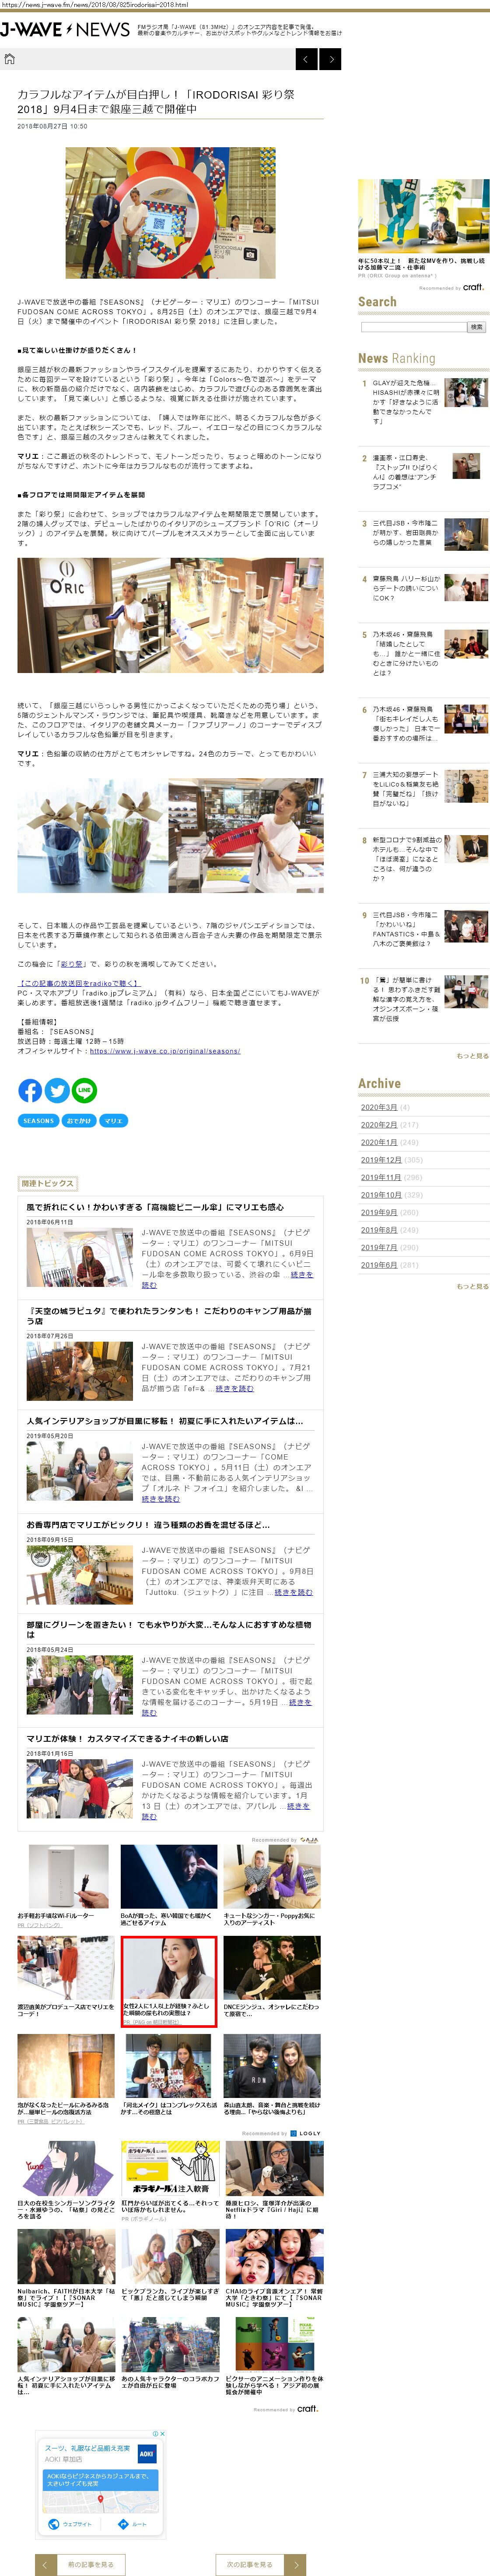Open the main article photo
The width and height of the screenshot is (490, 2576).
pos(171,213)
